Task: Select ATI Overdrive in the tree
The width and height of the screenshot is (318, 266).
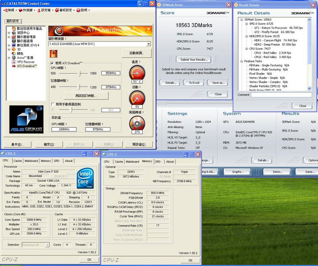Action: coord(26,66)
